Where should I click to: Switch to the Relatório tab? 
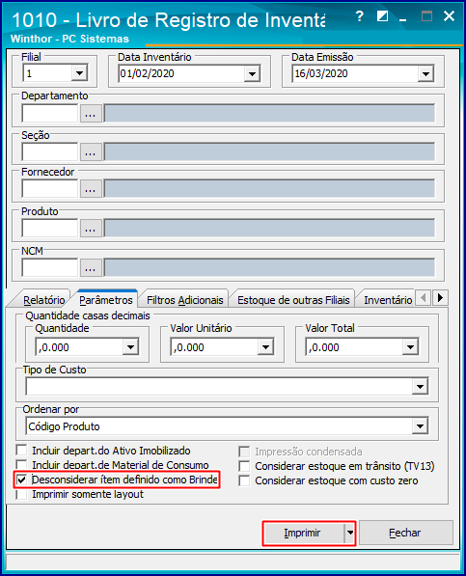[43, 300]
